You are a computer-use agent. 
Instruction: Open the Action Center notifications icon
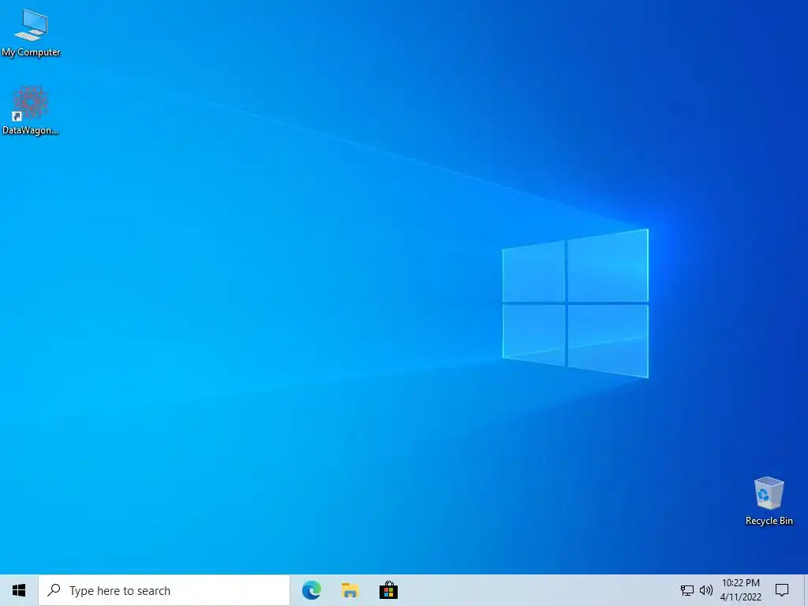782,590
